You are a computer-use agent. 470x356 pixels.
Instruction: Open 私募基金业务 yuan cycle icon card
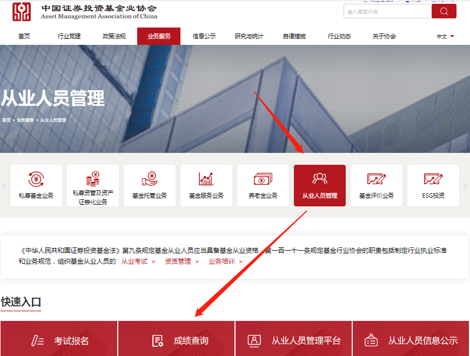(36, 185)
